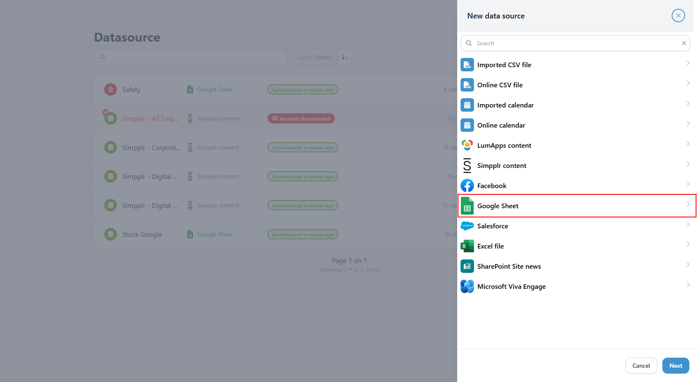Focus the Datasource page search box
This screenshot has width=699, height=382.
(x=191, y=57)
